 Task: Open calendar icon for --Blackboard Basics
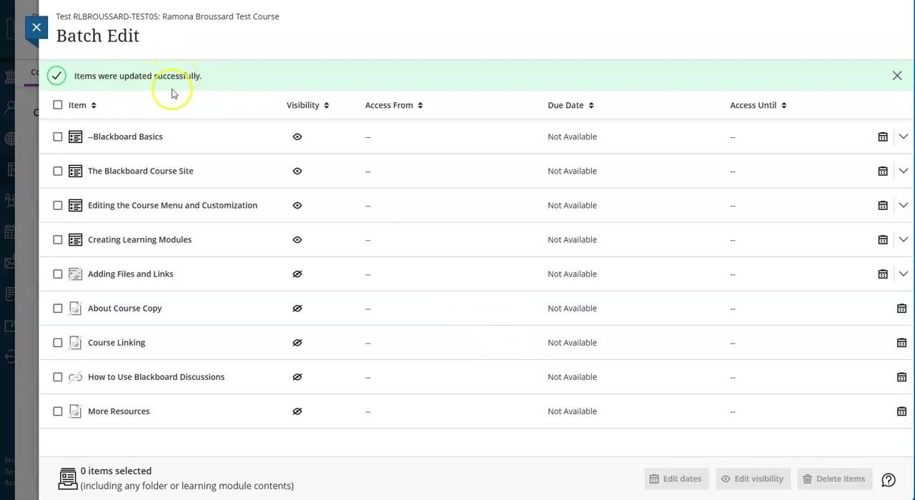click(883, 136)
